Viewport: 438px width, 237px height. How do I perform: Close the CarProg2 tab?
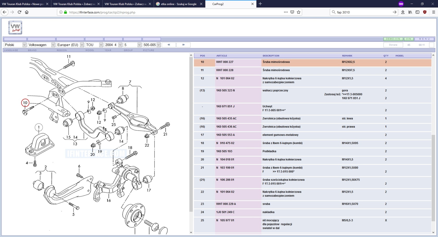[x=252, y=4]
